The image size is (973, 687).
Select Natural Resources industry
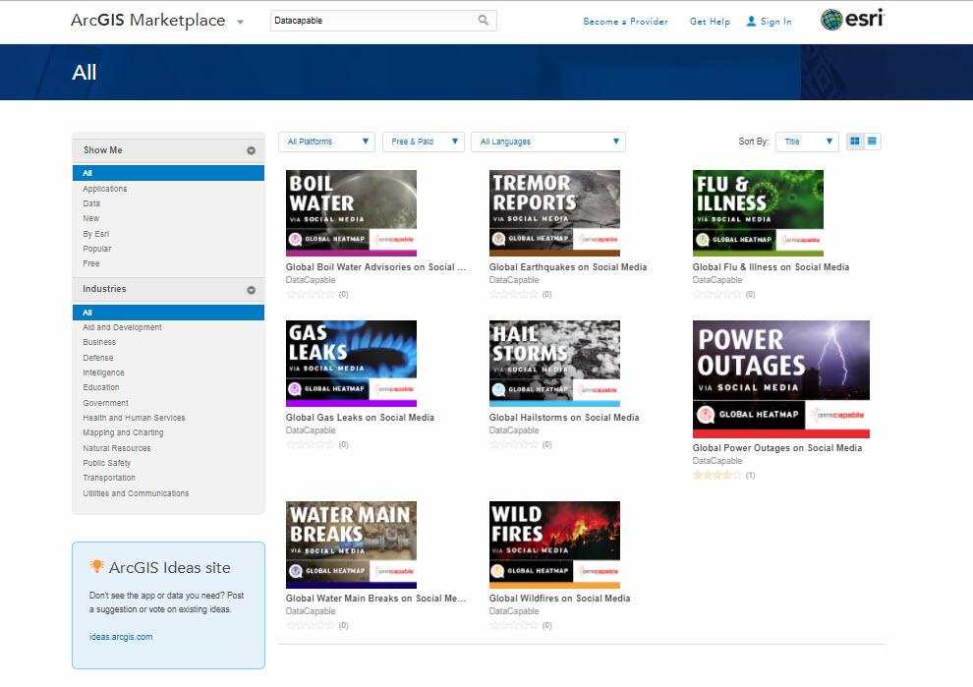117,448
